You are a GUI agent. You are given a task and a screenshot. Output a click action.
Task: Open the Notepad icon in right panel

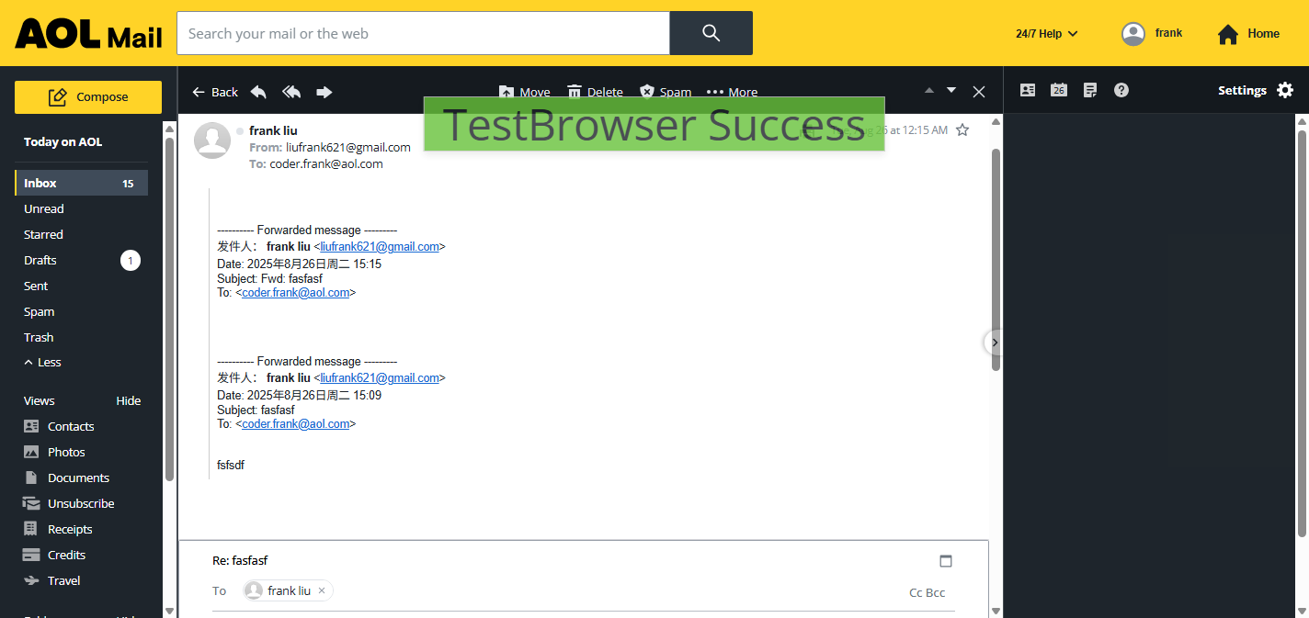click(1090, 90)
